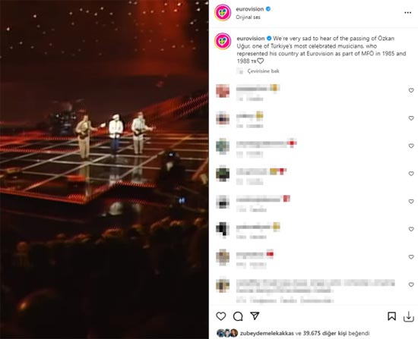Viewport: 418px width, 339px height.
Task: Open eurovision username in post header
Action: coord(250,9)
